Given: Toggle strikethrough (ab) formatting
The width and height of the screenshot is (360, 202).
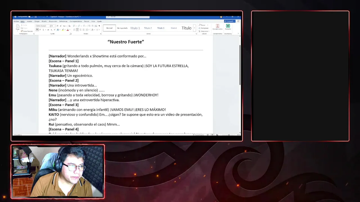Looking at the screenshot, I should [48, 30].
